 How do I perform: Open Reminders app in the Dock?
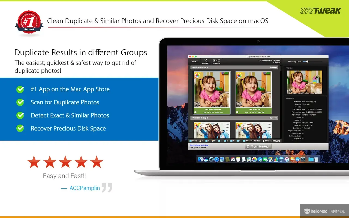tap(243, 159)
